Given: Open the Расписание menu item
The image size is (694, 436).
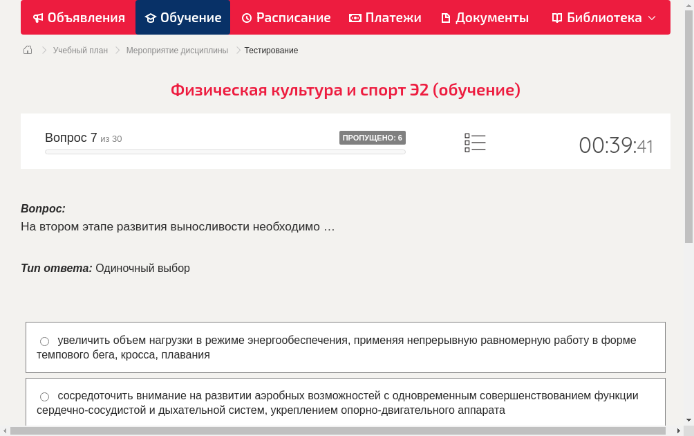Looking at the screenshot, I should [285, 17].
